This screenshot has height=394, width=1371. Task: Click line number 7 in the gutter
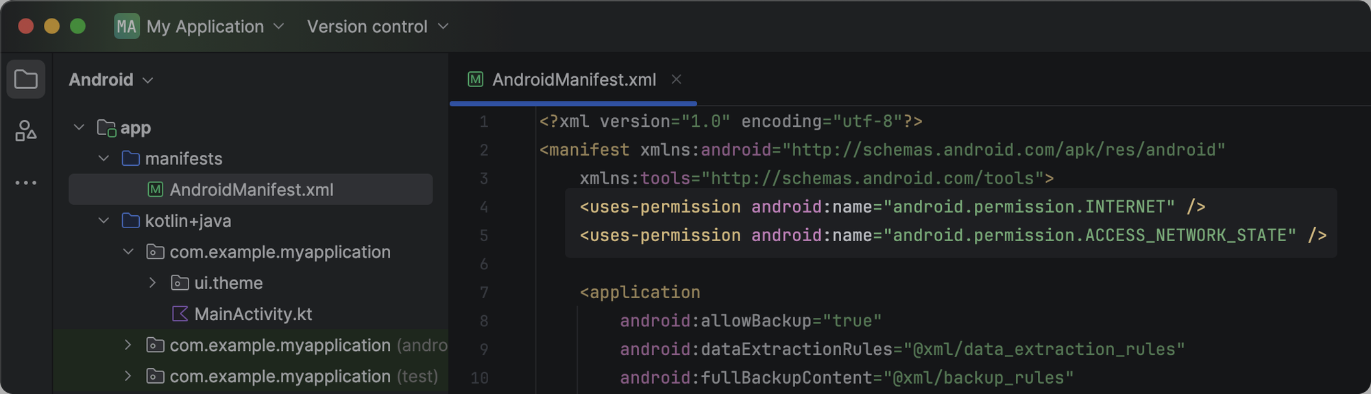click(484, 293)
